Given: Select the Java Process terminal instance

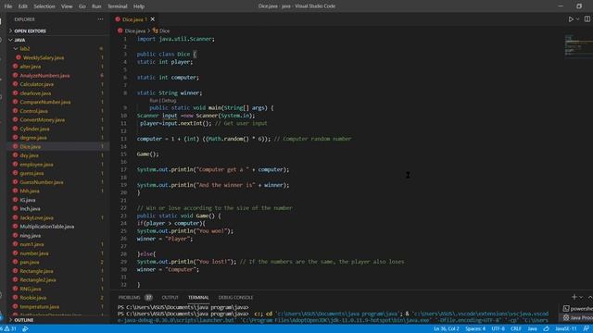Looking at the screenshot, I should tap(577, 318).
